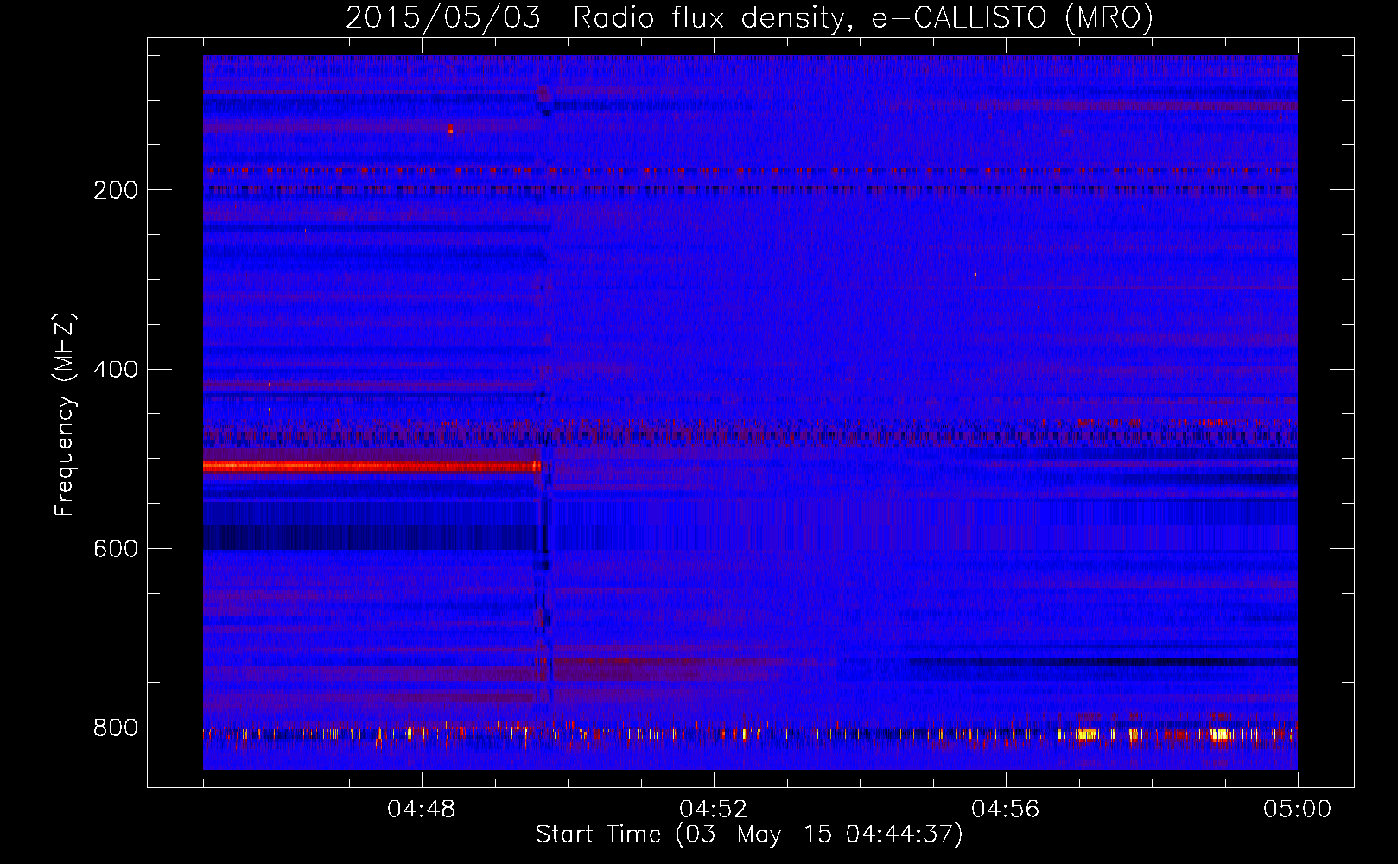This screenshot has height=864, width=1398.
Task: Select the 600 frequency tick label
Action: pos(116,550)
